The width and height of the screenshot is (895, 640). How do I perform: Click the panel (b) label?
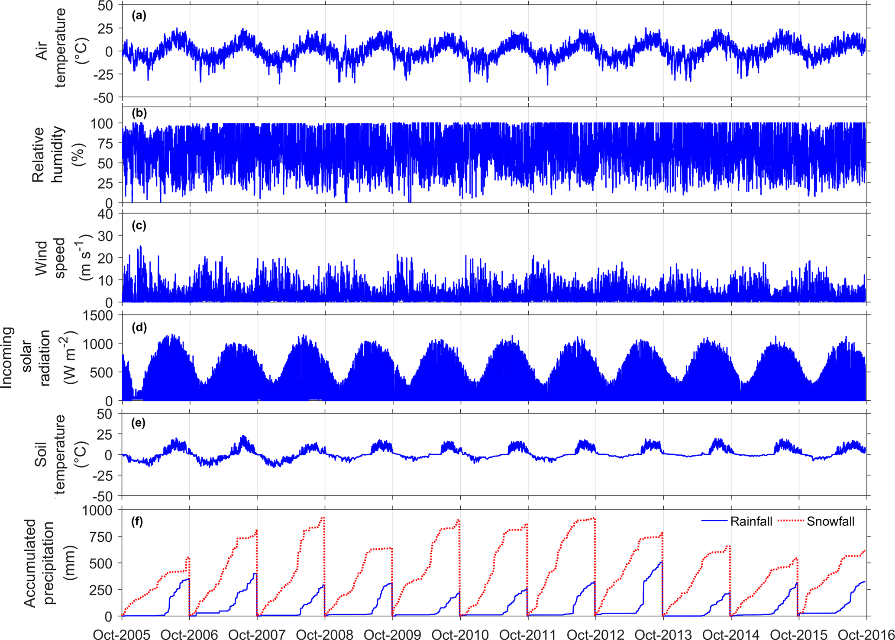(139, 113)
